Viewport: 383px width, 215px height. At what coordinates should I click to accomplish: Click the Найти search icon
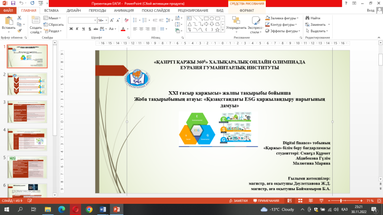coord(308,18)
